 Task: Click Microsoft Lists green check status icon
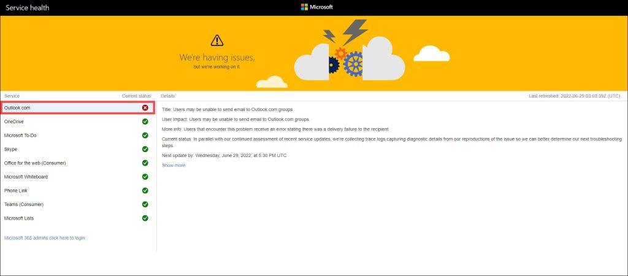pyautogui.click(x=145, y=218)
